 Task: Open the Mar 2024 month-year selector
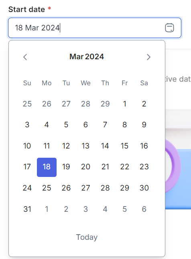point(87,57)
